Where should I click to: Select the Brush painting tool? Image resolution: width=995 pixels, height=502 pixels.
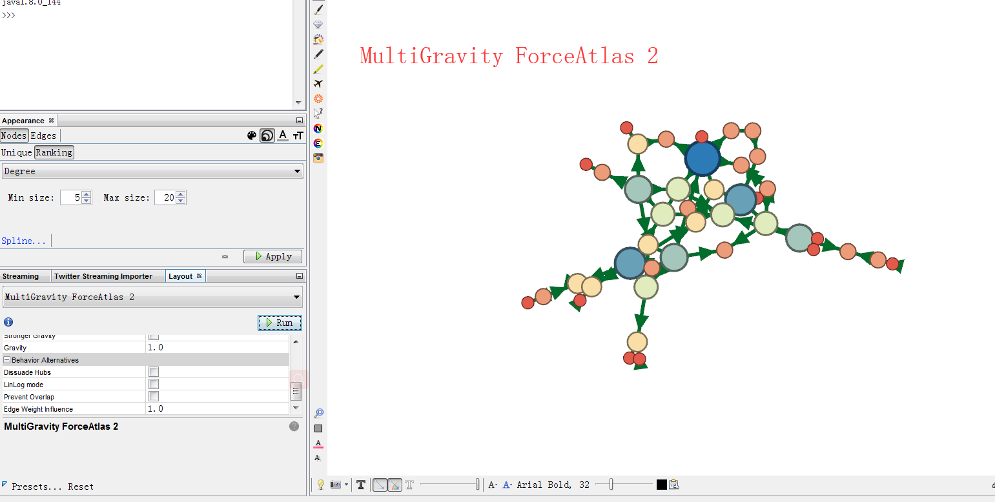(318, 10)
